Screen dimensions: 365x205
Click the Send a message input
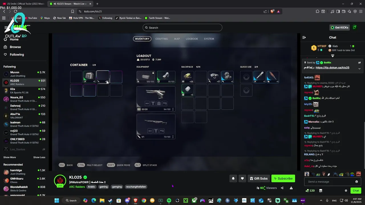[x=329, y=182]
